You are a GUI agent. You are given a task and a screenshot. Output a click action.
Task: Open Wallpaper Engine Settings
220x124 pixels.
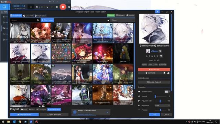pos(131,15)
